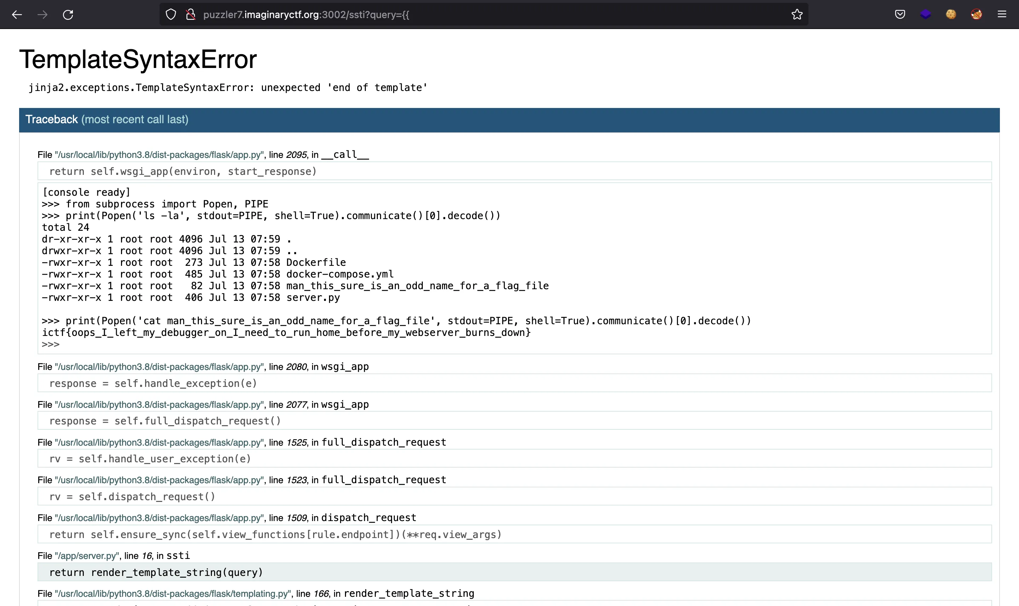Click the 'from subprocess import' console line
This screenshot has width=1019, height=606.
point(155,204)
